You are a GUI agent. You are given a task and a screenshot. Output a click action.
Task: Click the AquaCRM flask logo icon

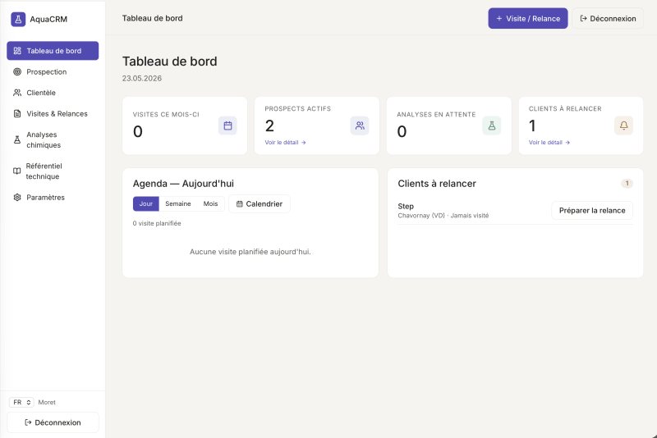point(18,19)
